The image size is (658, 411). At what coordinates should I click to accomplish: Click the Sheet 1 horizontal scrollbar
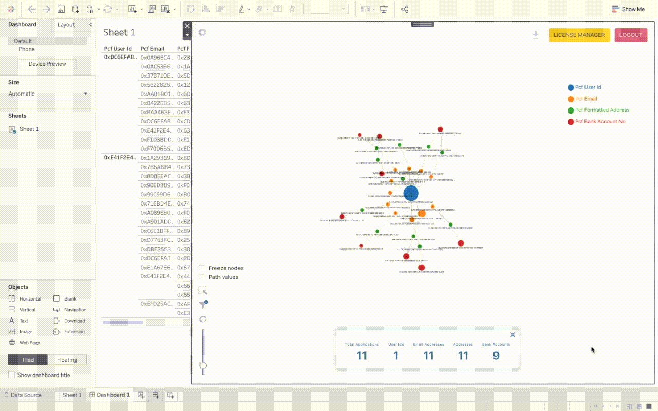(x=123, y=322)
